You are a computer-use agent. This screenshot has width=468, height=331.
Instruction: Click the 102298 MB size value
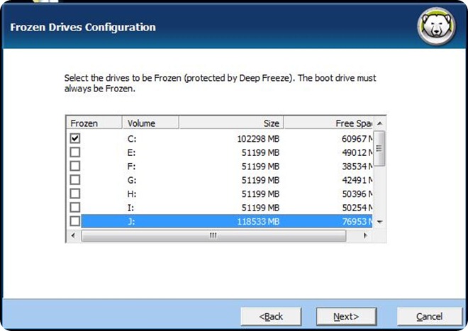(x=258, y=139)
